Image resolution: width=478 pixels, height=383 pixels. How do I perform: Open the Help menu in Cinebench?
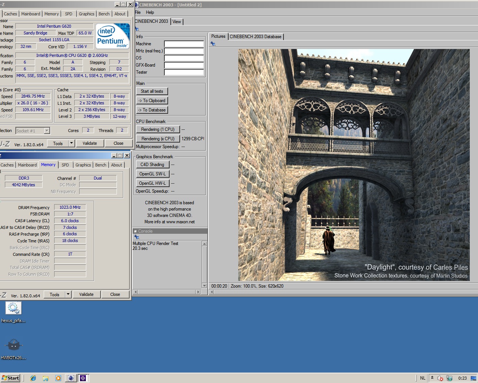(150, 12)
